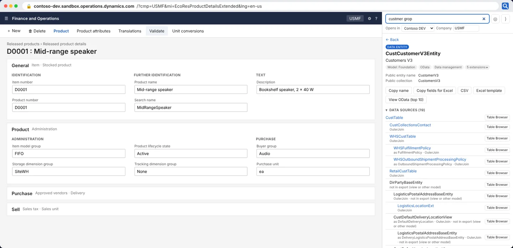Click Copy fields for Excel button

click(435, 91)
